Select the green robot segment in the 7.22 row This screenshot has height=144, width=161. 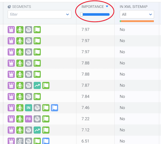[x=20, y=119]
